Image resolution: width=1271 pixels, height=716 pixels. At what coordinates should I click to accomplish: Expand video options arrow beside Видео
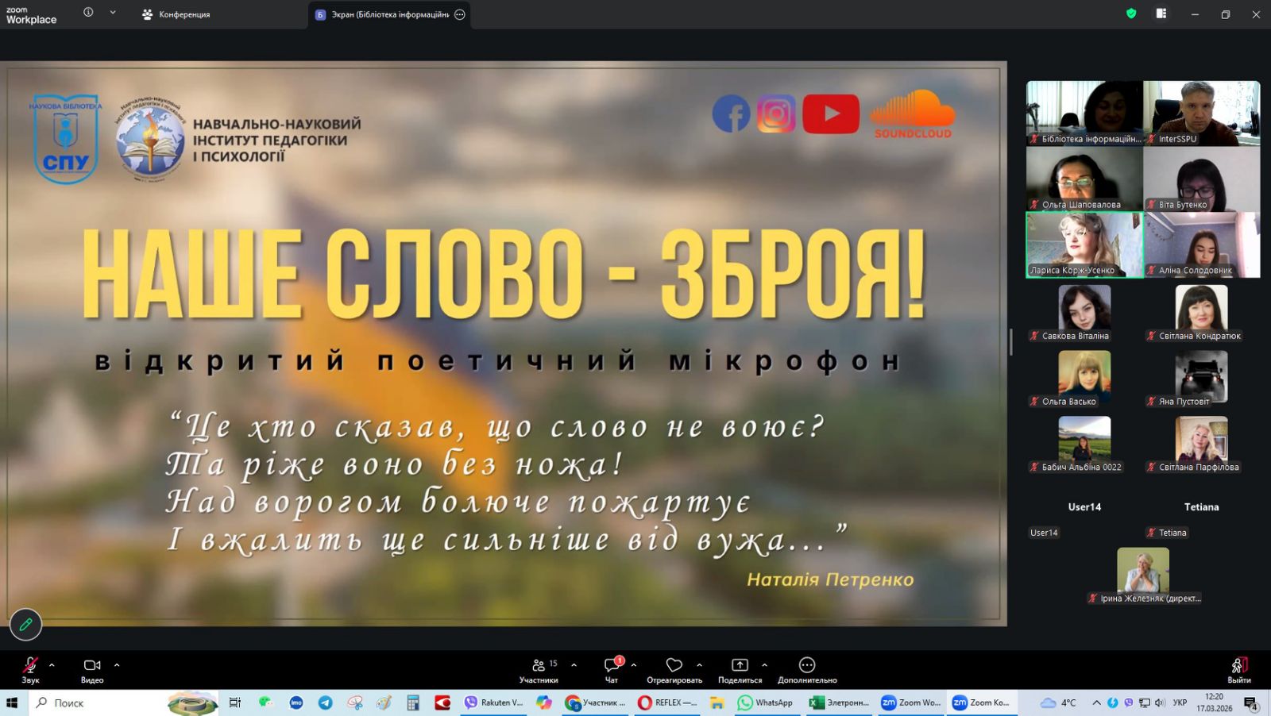coord(117,665)
